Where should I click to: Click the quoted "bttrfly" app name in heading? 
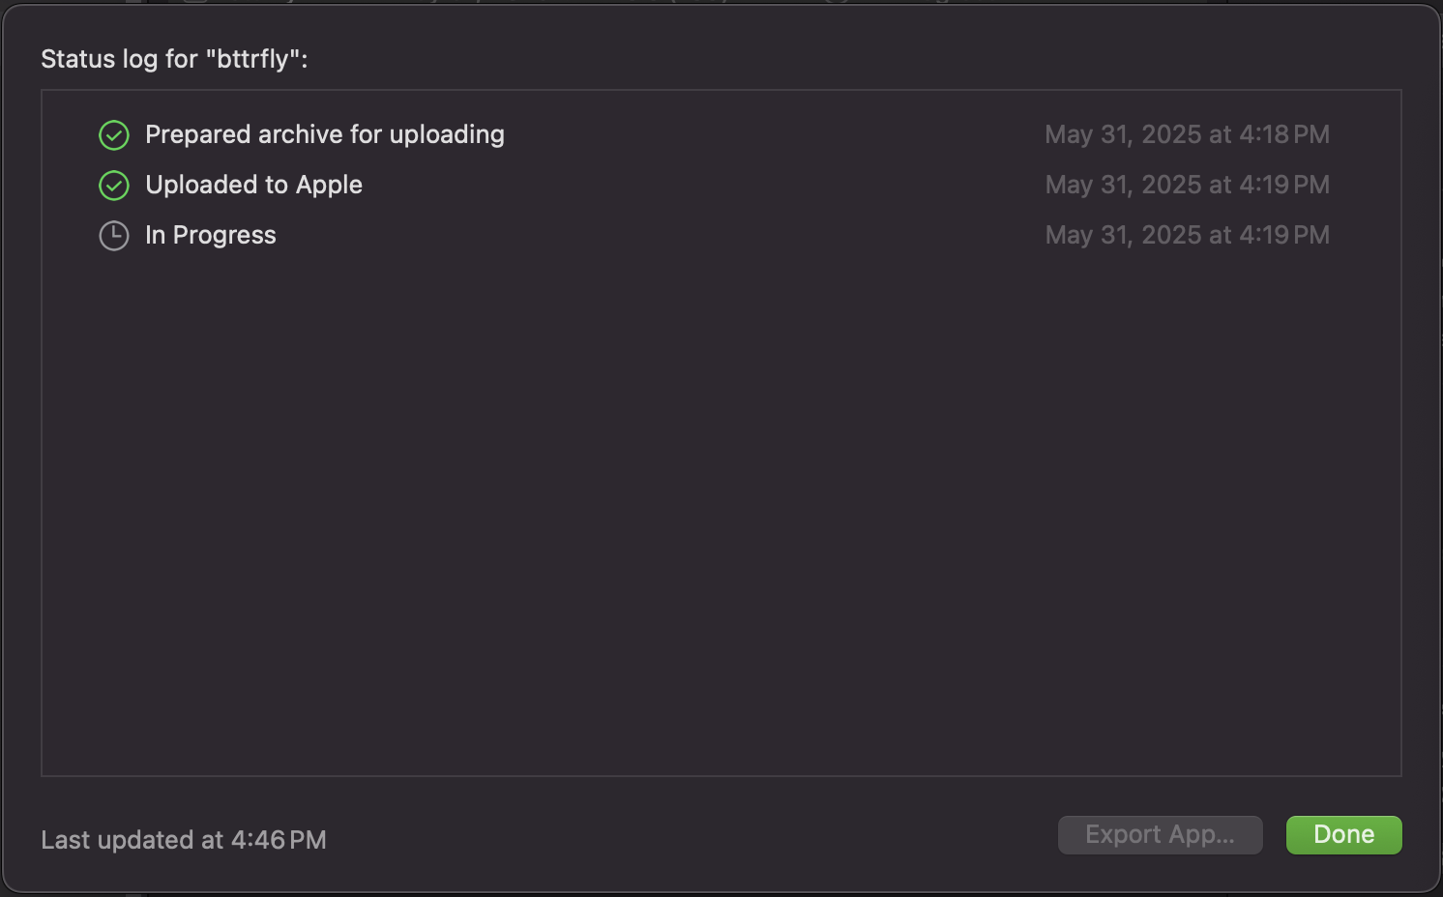[253, 59]
